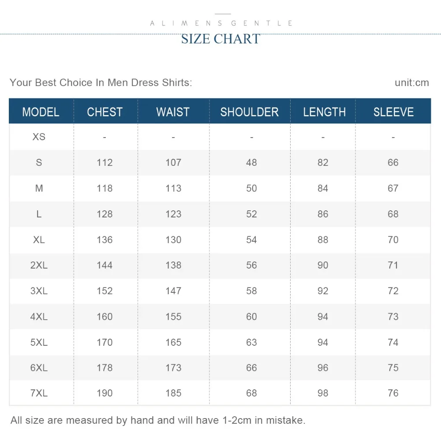Click shoulder value 52 for size L
The height and width of the screenshot is (441, 441).
pos(251,214)
